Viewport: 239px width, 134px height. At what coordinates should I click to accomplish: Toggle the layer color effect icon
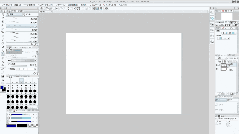(x=233, y=33)
